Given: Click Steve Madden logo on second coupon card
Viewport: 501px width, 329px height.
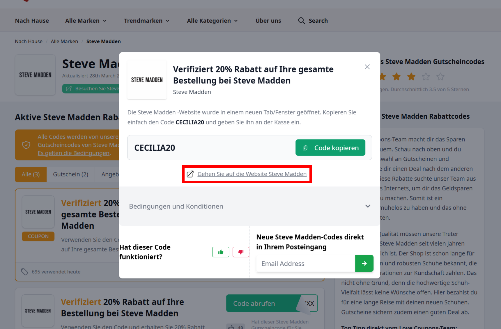Looking at the screenshot, I should coord(38,311).
